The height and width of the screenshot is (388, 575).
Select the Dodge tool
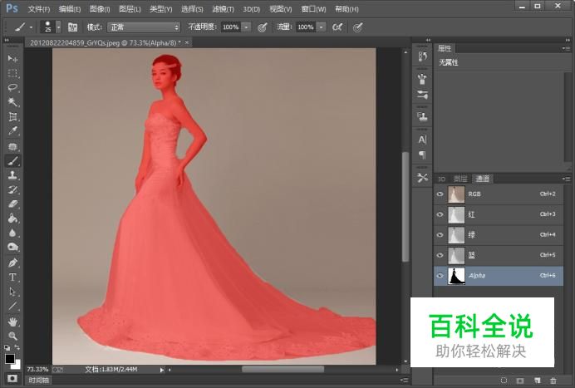click(12, 248)
